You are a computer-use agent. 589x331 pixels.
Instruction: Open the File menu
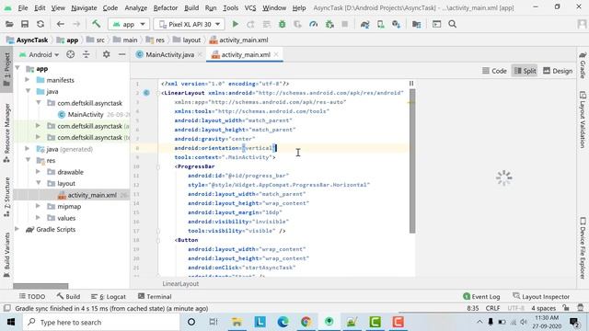[22, 8]
